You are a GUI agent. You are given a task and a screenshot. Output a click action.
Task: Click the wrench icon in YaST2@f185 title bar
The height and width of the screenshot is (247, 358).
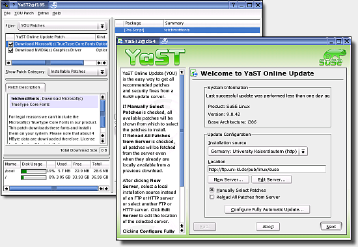(6, 5)
